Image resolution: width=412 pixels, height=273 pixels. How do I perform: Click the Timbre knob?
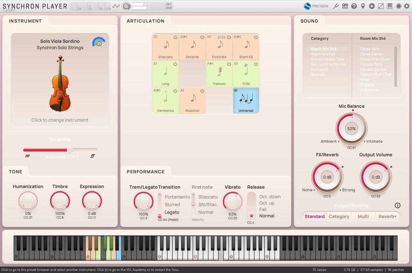(60, 201)
